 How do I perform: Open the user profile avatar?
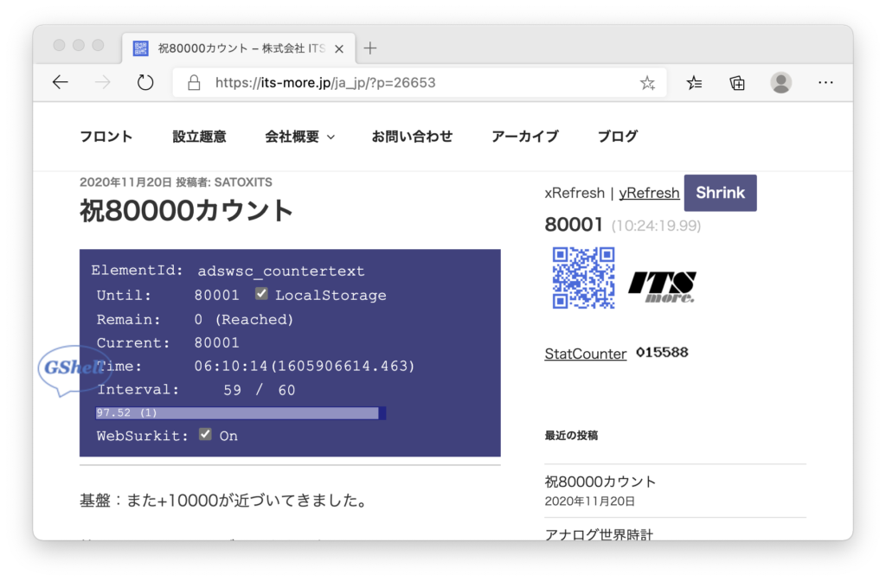click(x=781, y=83)
